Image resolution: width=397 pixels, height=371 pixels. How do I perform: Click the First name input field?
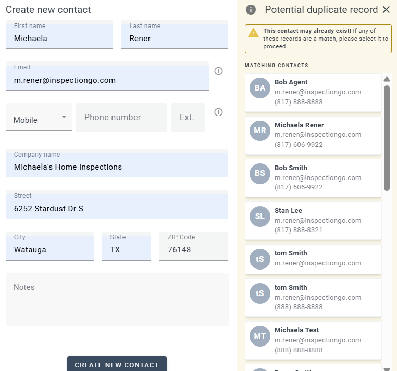tap(59, 38)
